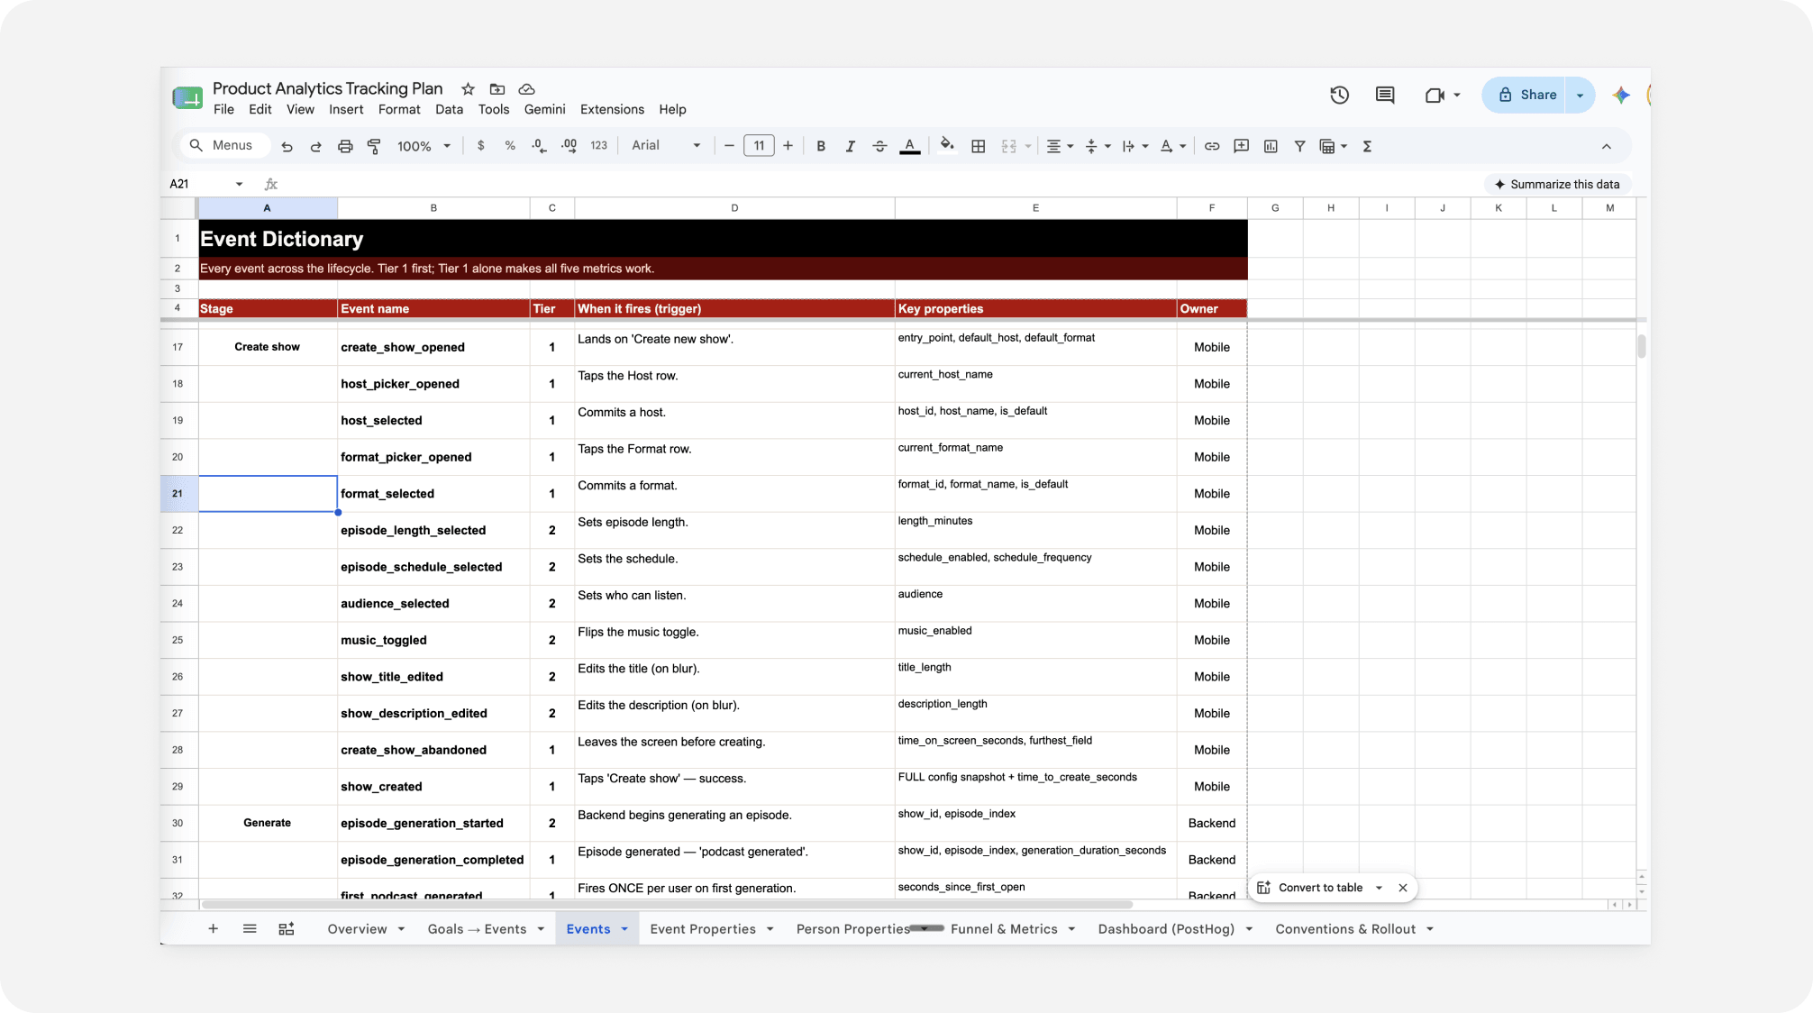The width and height of the screenshot is (1813, 1013).
Task: Open the File menu
Action: pyautogui.click(x=223, y=109)
